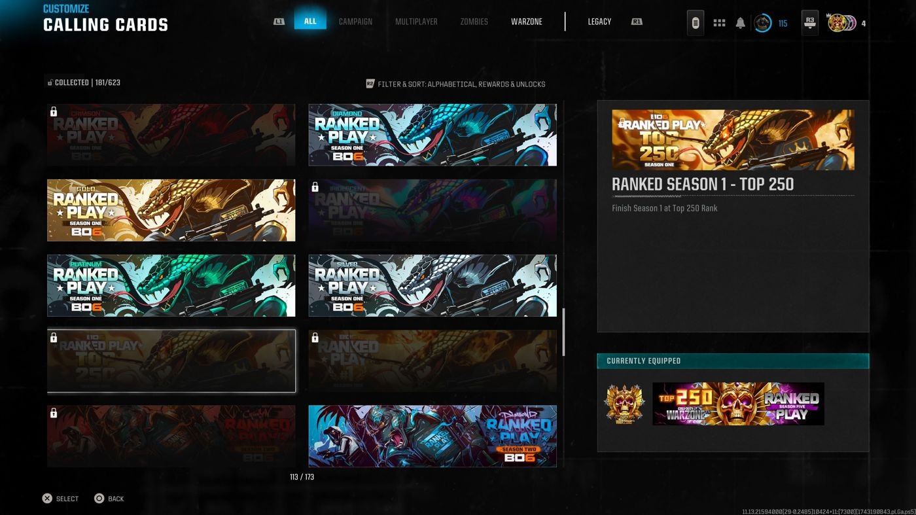Image resolution: width=916 pixels, height=515 pixels.
Task: Click the 113 / 173 page counter
Action: [x=302, y=477]
